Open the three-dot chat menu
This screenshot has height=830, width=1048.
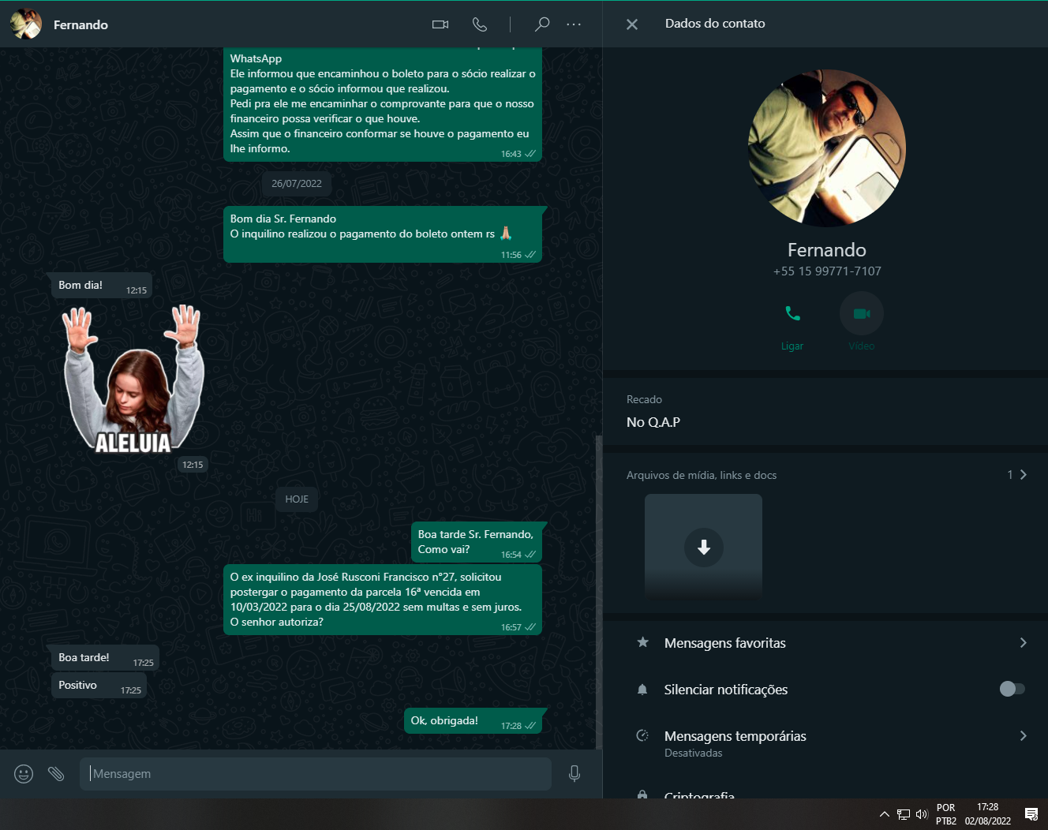click(x=574, y=24)
